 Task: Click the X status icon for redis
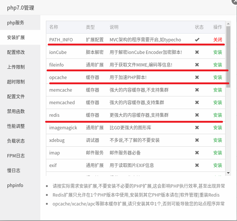(x=197, y=115)
